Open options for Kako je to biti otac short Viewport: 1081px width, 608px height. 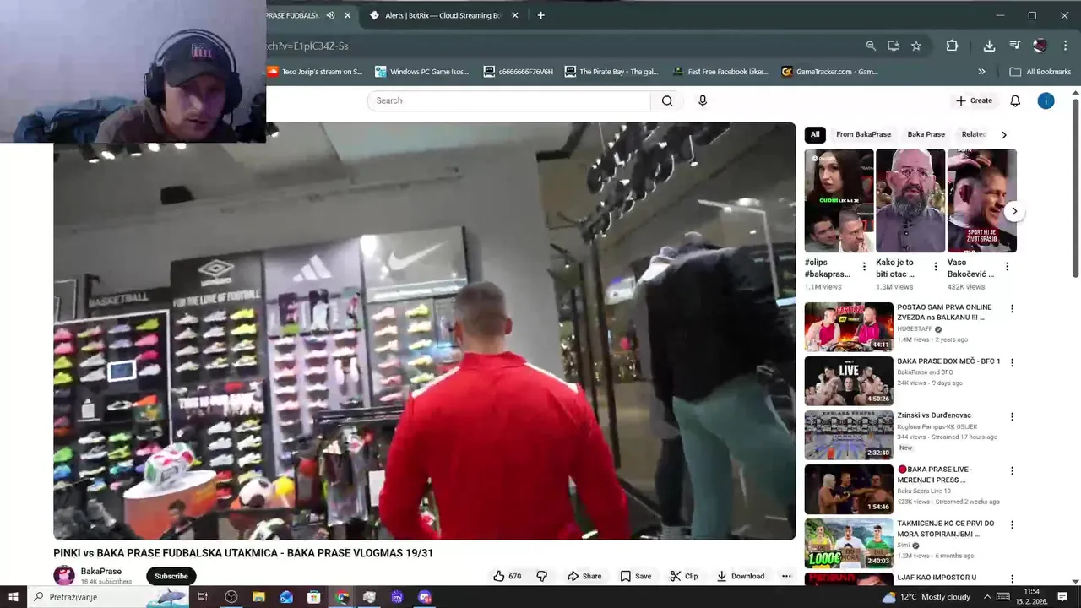pyautogui.click(x=935, y=266)
